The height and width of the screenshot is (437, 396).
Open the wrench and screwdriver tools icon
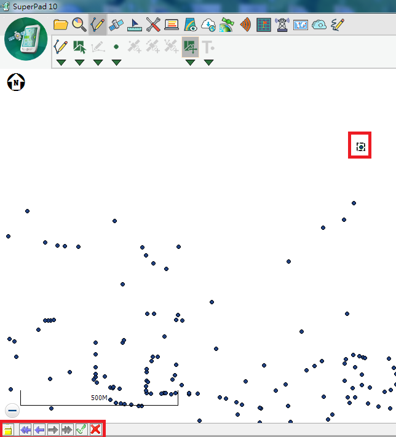click(153, 25)
